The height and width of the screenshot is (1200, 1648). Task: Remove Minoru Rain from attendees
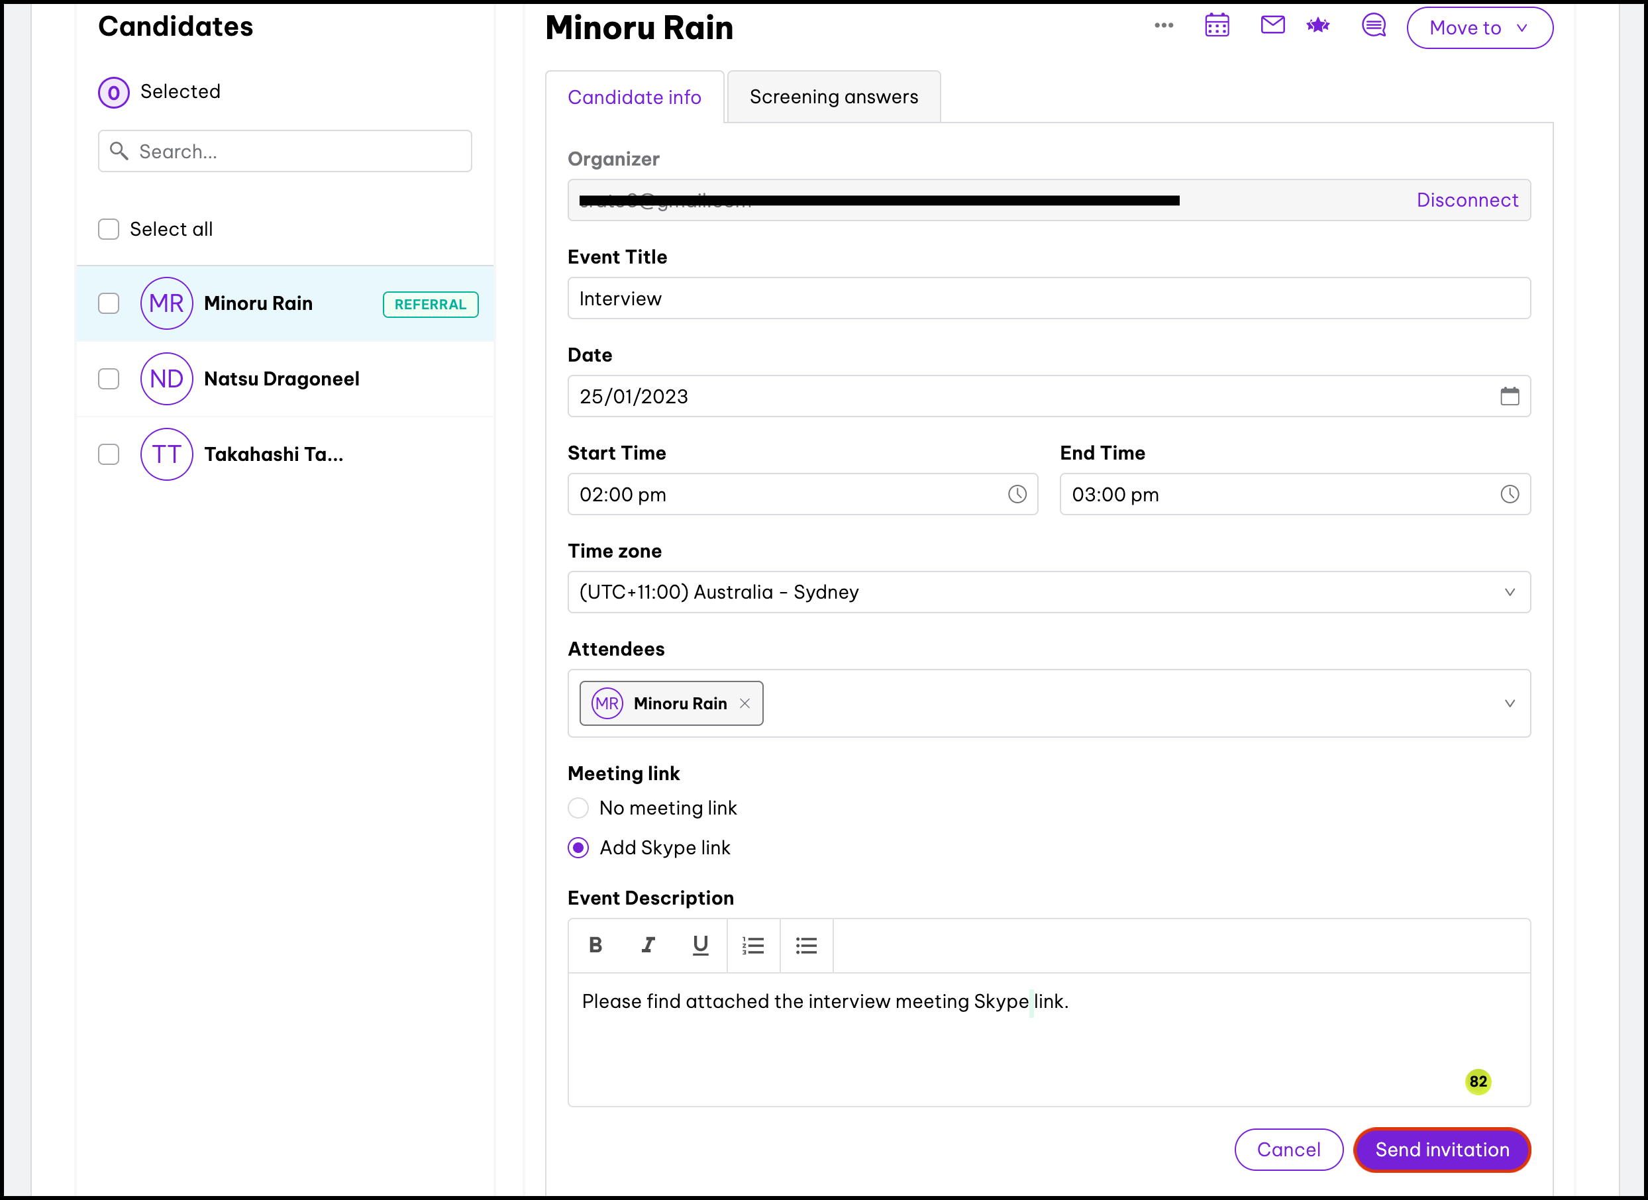tap(744, 703)
